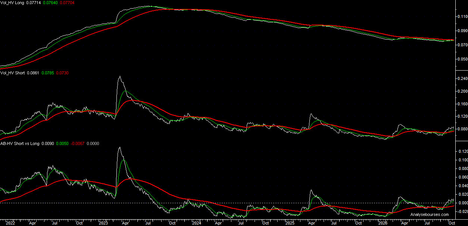Select the Vol_HV Long indicator label

point(12,2)
